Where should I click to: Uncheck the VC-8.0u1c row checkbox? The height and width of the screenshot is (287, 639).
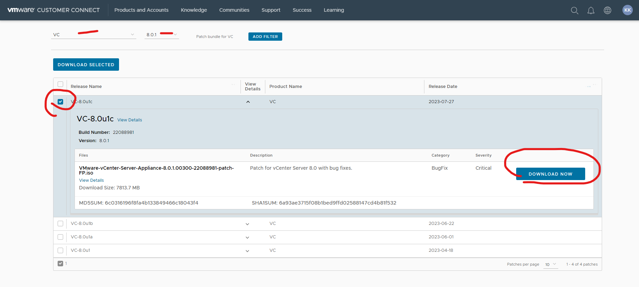click(x=60, y=102)
